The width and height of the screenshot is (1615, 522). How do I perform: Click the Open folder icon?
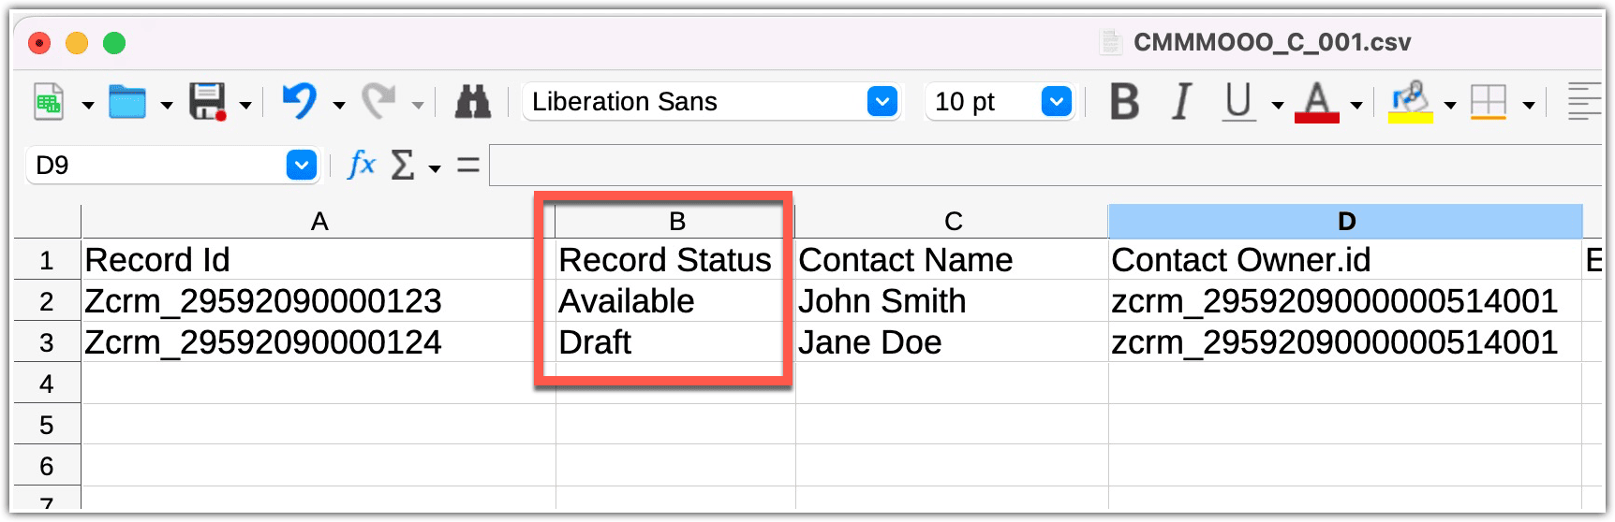[127, 102]
